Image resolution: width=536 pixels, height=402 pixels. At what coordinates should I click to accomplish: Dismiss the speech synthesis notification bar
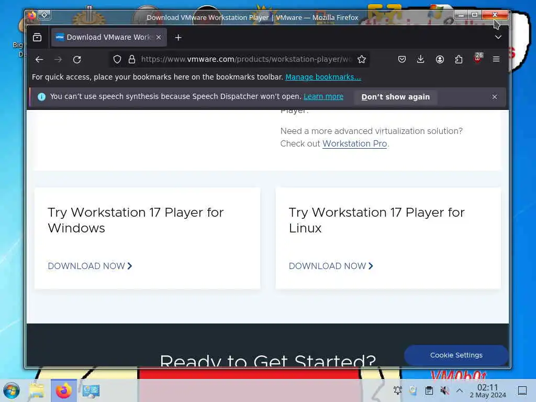click(x=495, y=97)
